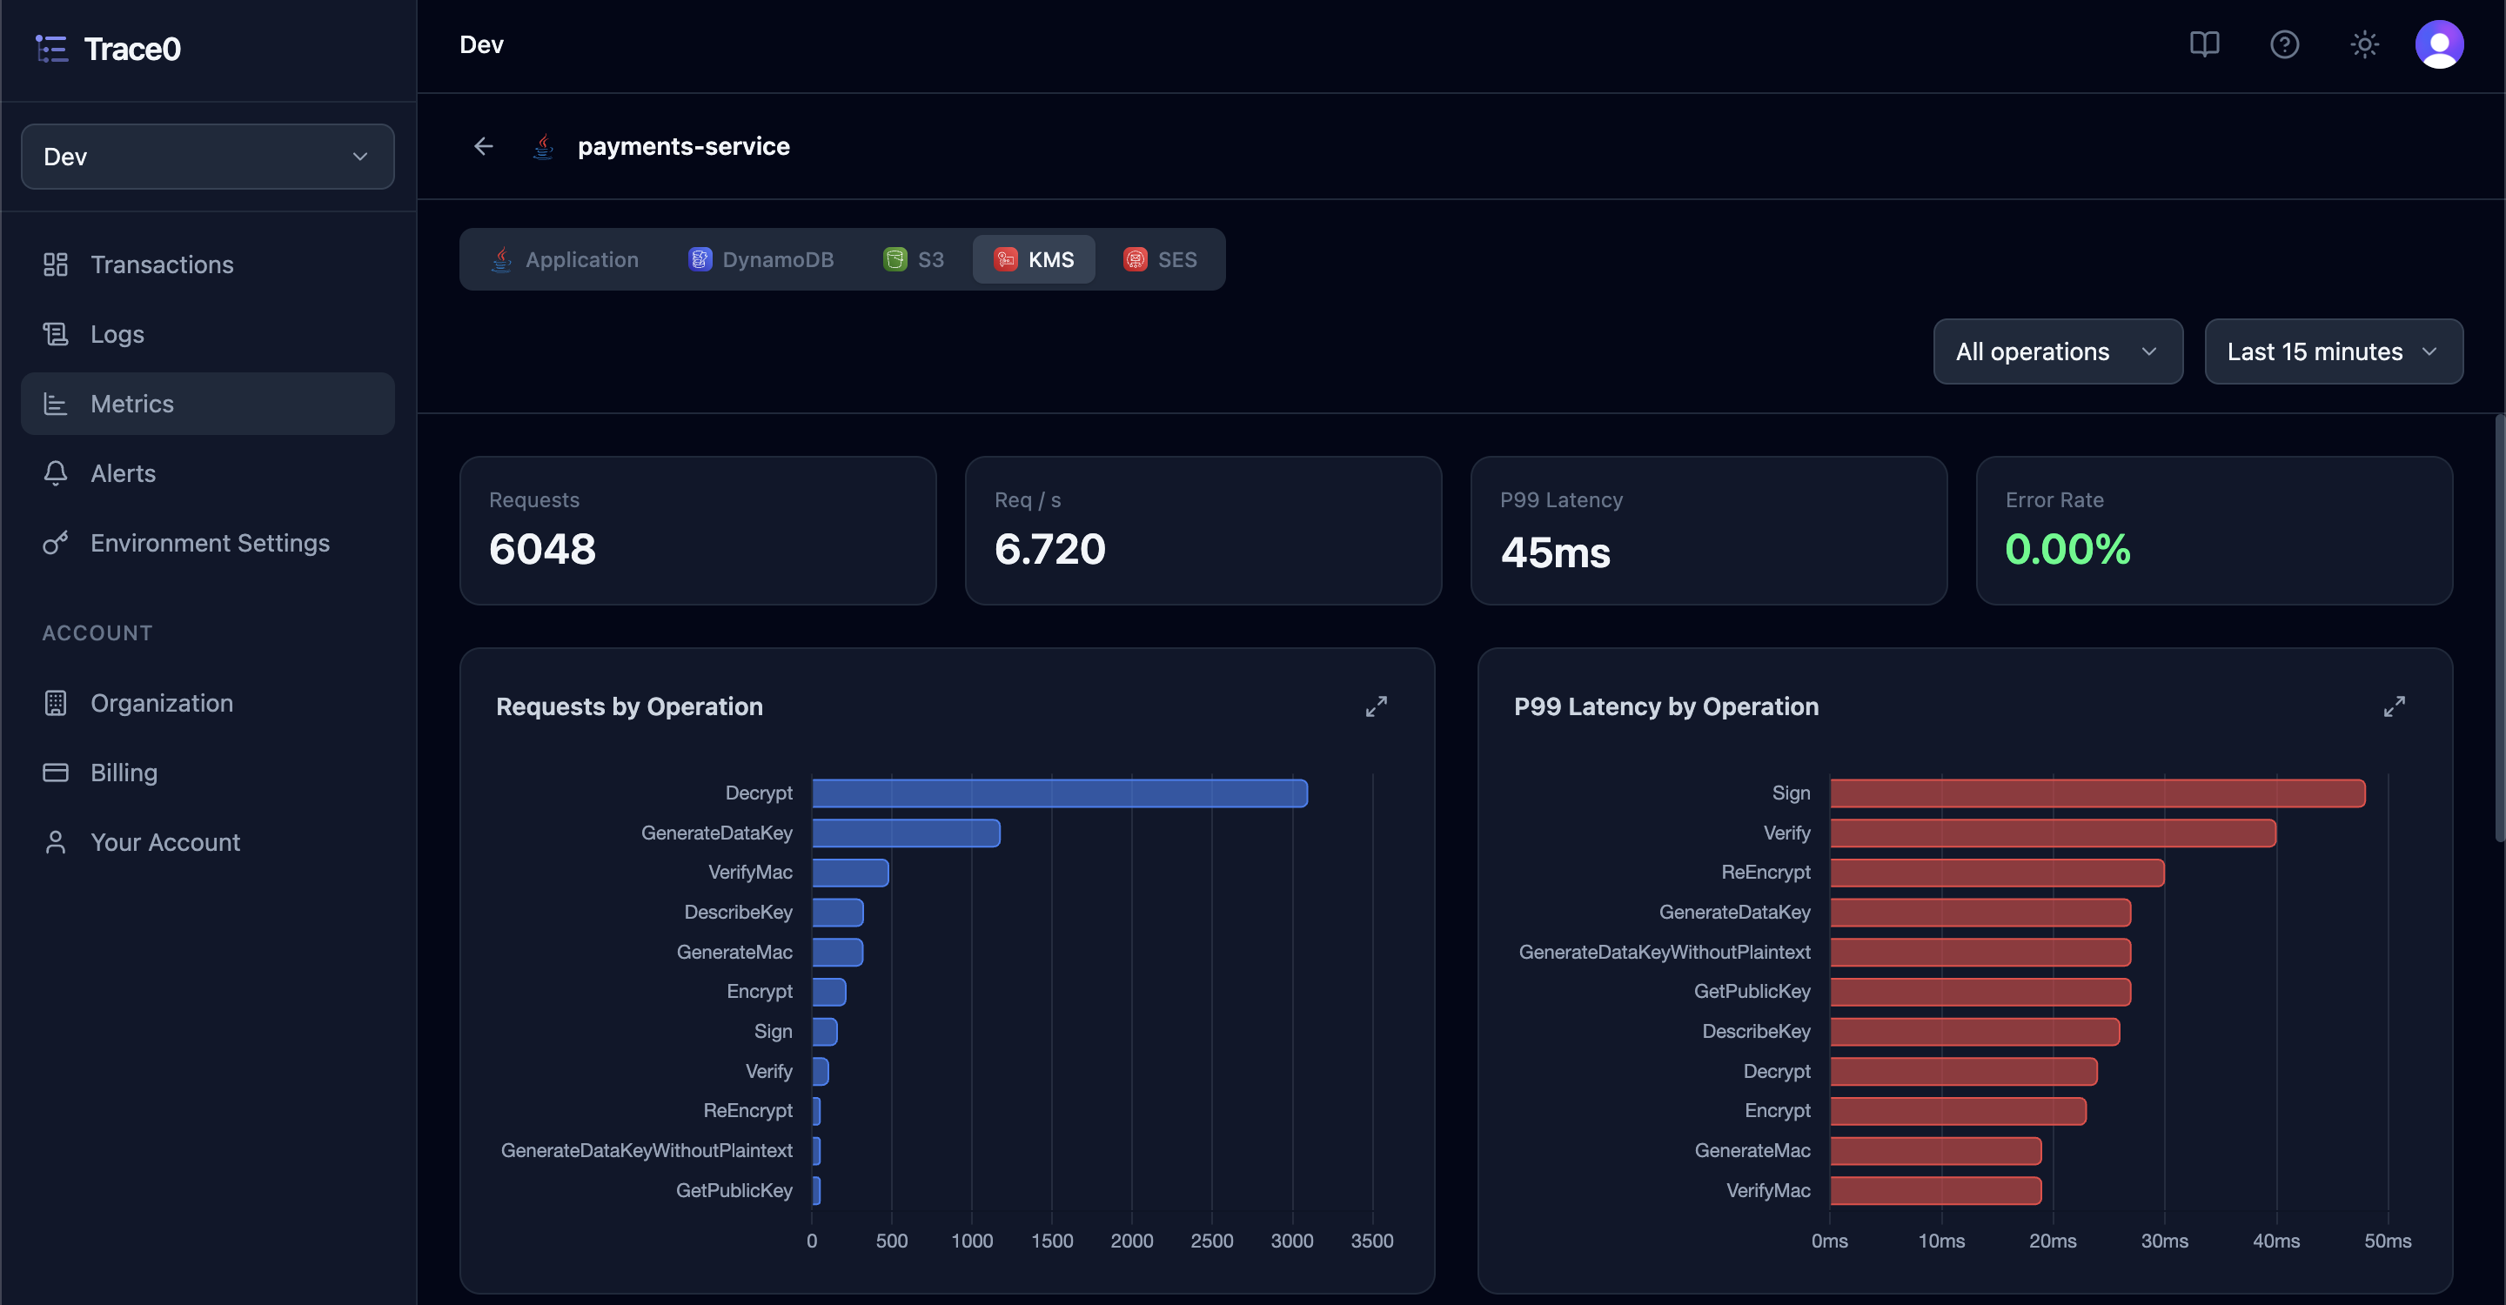Click the Your Account person icon
The height and width of the screenshot is (1305, 2506).
pyautogui.click(x=56, y=842)
